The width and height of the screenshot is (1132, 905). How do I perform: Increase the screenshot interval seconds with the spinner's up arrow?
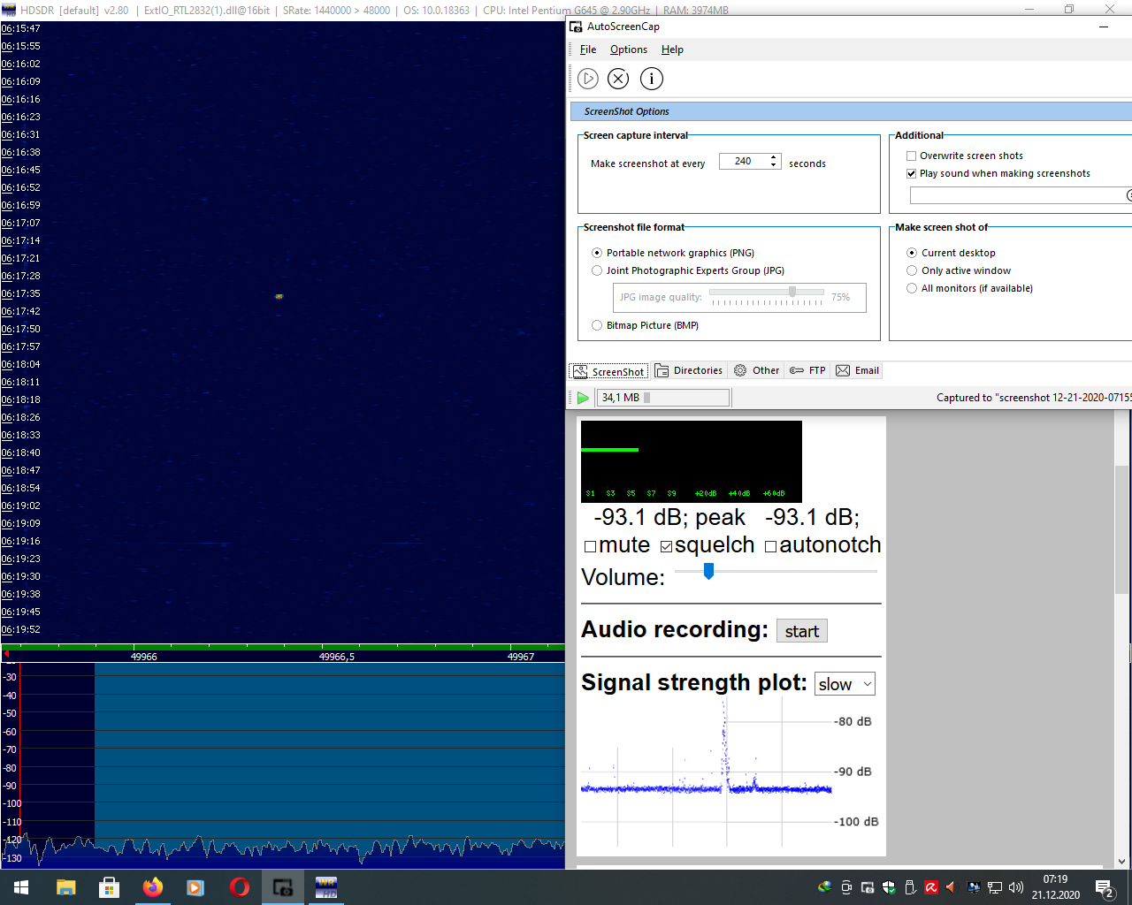[774, 157]
